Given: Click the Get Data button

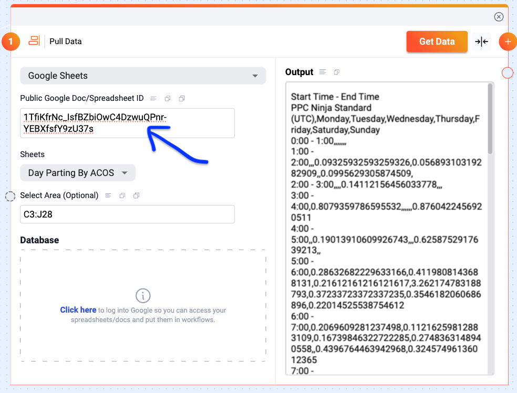Looking at the screenshot, I should click(437, 42).
